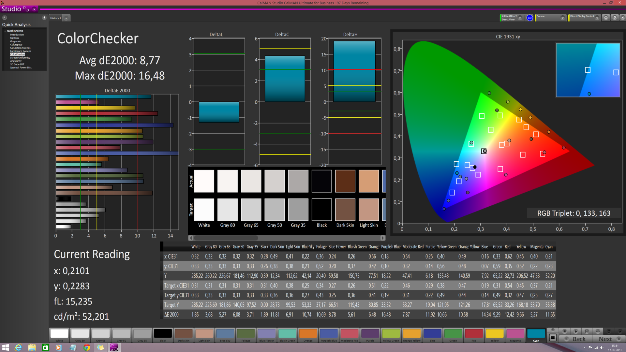This screenshot has width=626, height=352.
Task: Click the stop measurement icon
Action: tap(565, 331)
